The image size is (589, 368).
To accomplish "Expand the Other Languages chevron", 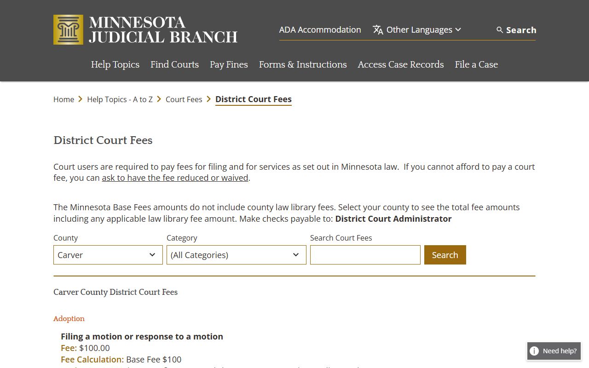I will tap(458, 30).
